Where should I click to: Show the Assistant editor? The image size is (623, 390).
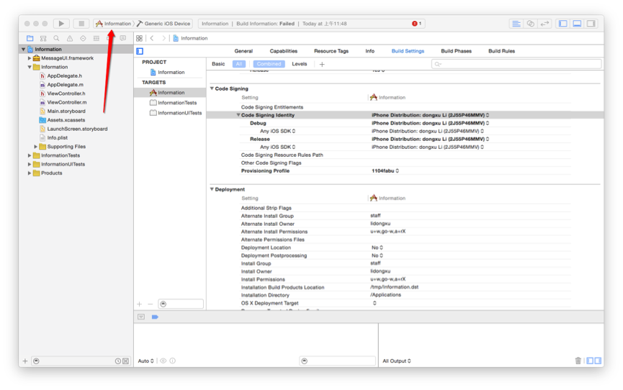(x=530, y=24)
